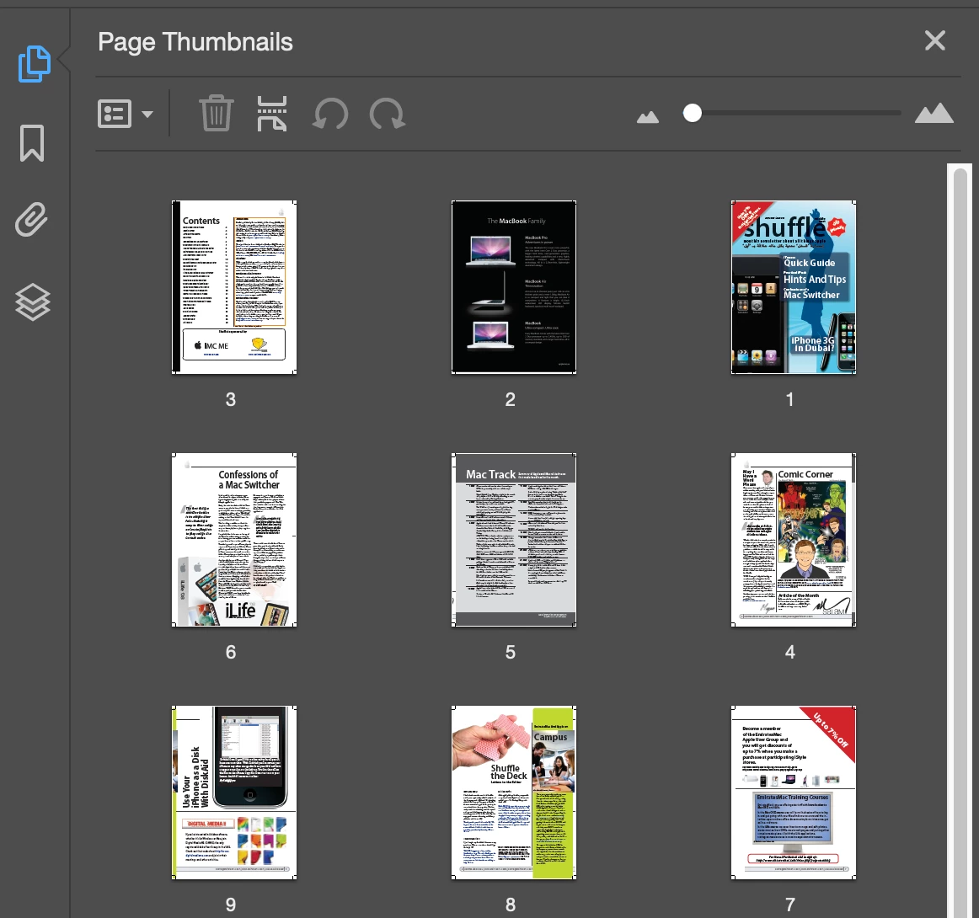Select the Contents page 3 thumbnail

(234, 287)
